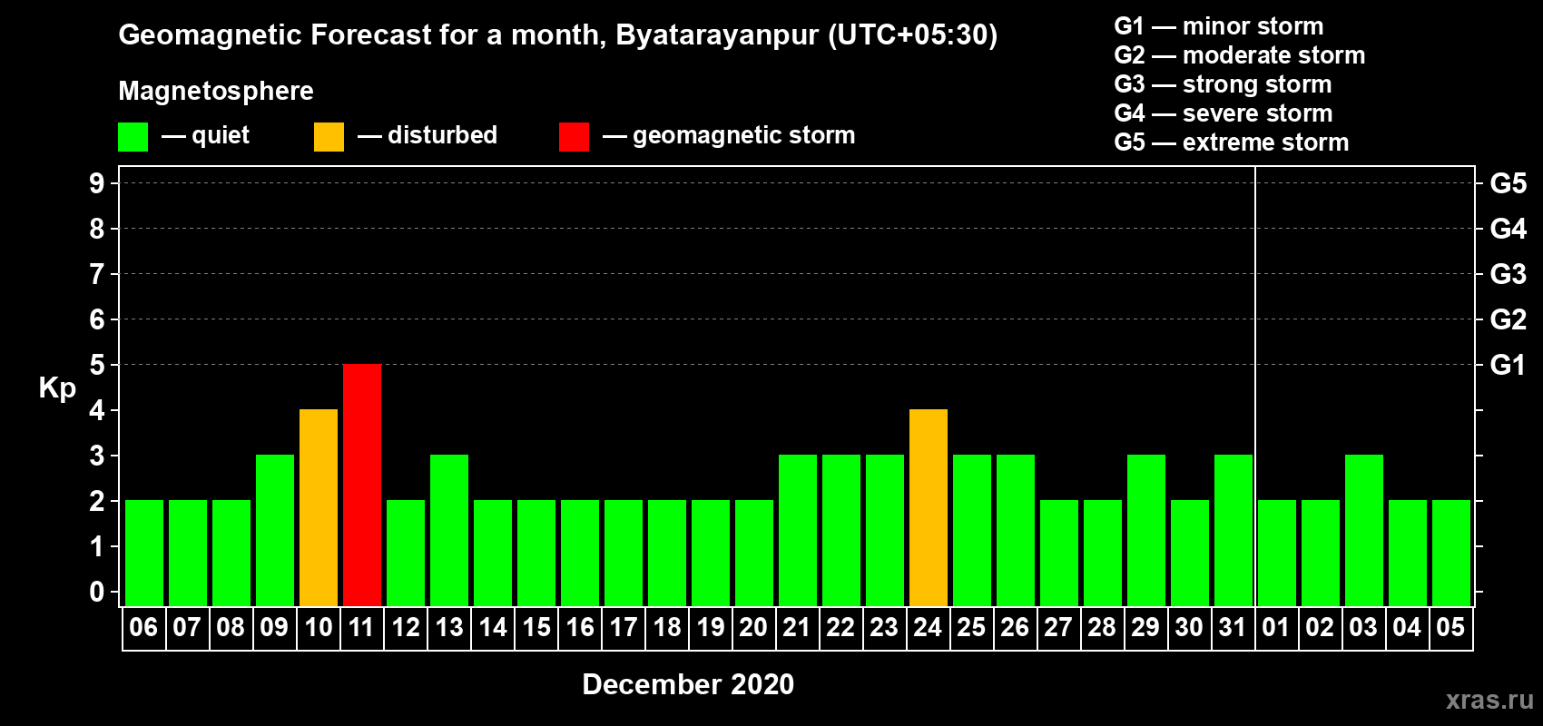The image size is (1543, 726).
Task: Click the date label '11'
Action: click(361, 627)
